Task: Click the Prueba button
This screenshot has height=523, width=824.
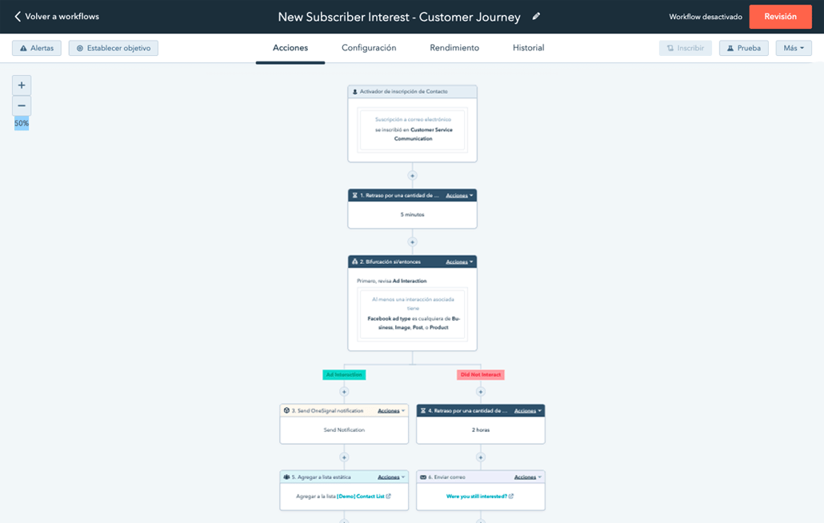Action: tap(743, 48)
